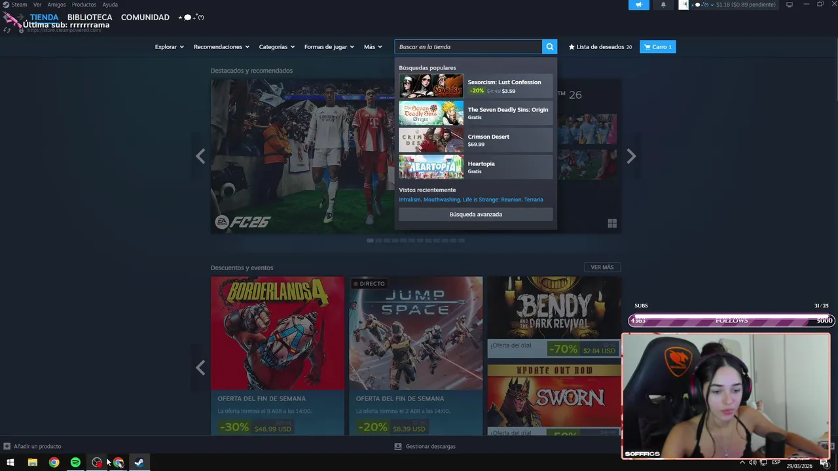Open the Ayuda menu

[x=110, y=5]
